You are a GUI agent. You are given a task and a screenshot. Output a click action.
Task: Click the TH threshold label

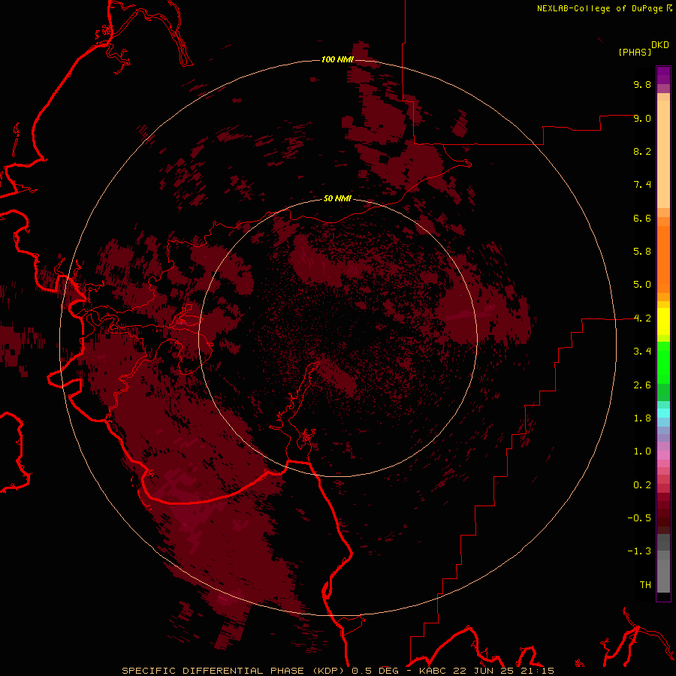[x=645, y=585]
